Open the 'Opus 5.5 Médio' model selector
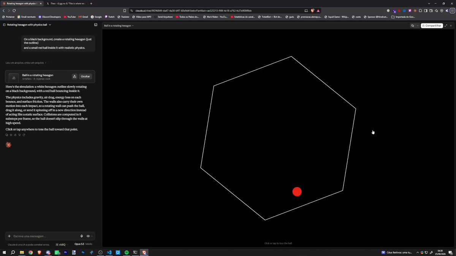The image size is (456, 256). pyautogui.click(x=83, y=244)
